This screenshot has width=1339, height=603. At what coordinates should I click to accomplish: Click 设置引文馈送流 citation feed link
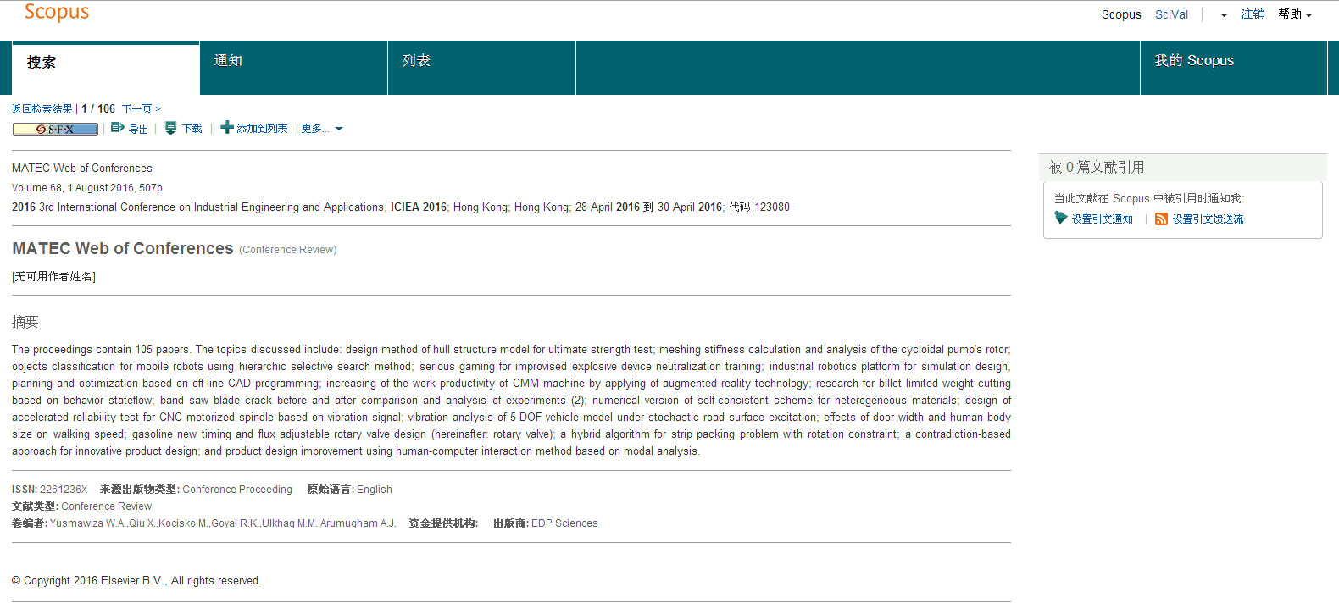(1208, 219)
